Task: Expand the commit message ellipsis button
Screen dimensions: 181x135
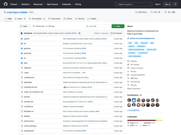Action: coord(79,33)
